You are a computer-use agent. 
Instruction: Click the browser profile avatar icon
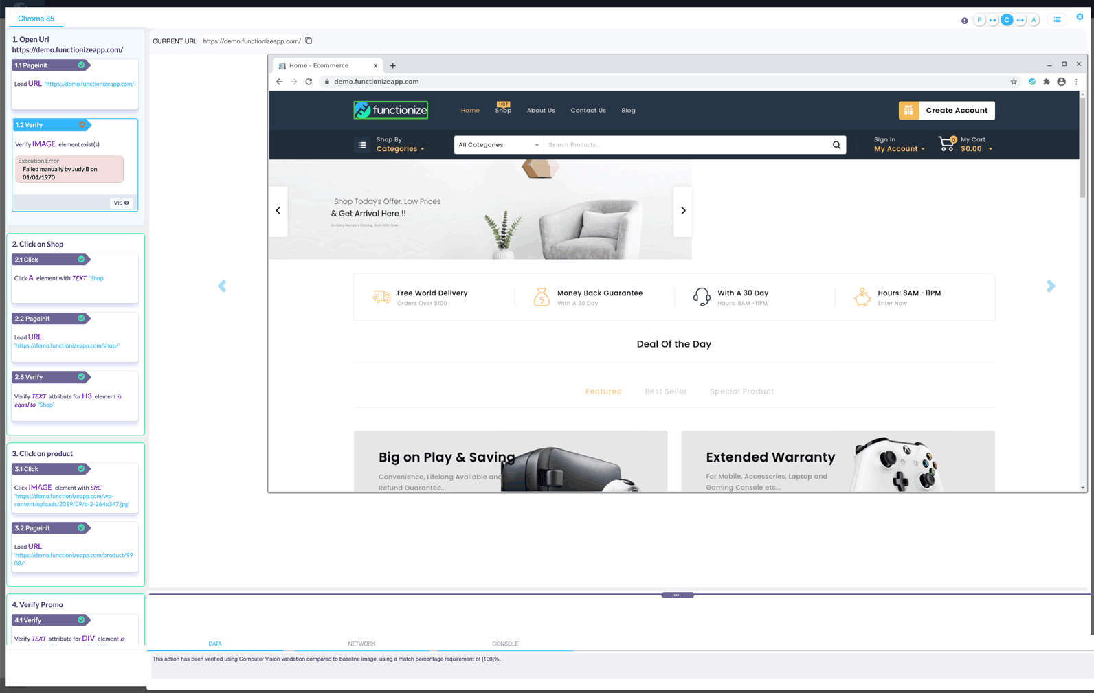pyautogui.click(x=1062, y=82)
